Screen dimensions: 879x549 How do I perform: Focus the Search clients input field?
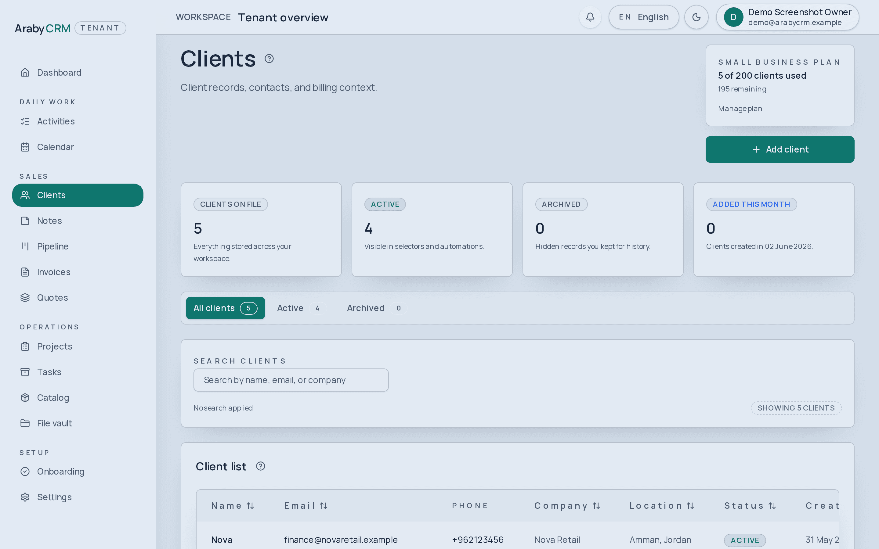(291, 380)
